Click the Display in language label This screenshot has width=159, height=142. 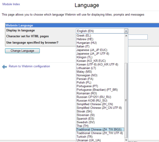click(20, 30)
